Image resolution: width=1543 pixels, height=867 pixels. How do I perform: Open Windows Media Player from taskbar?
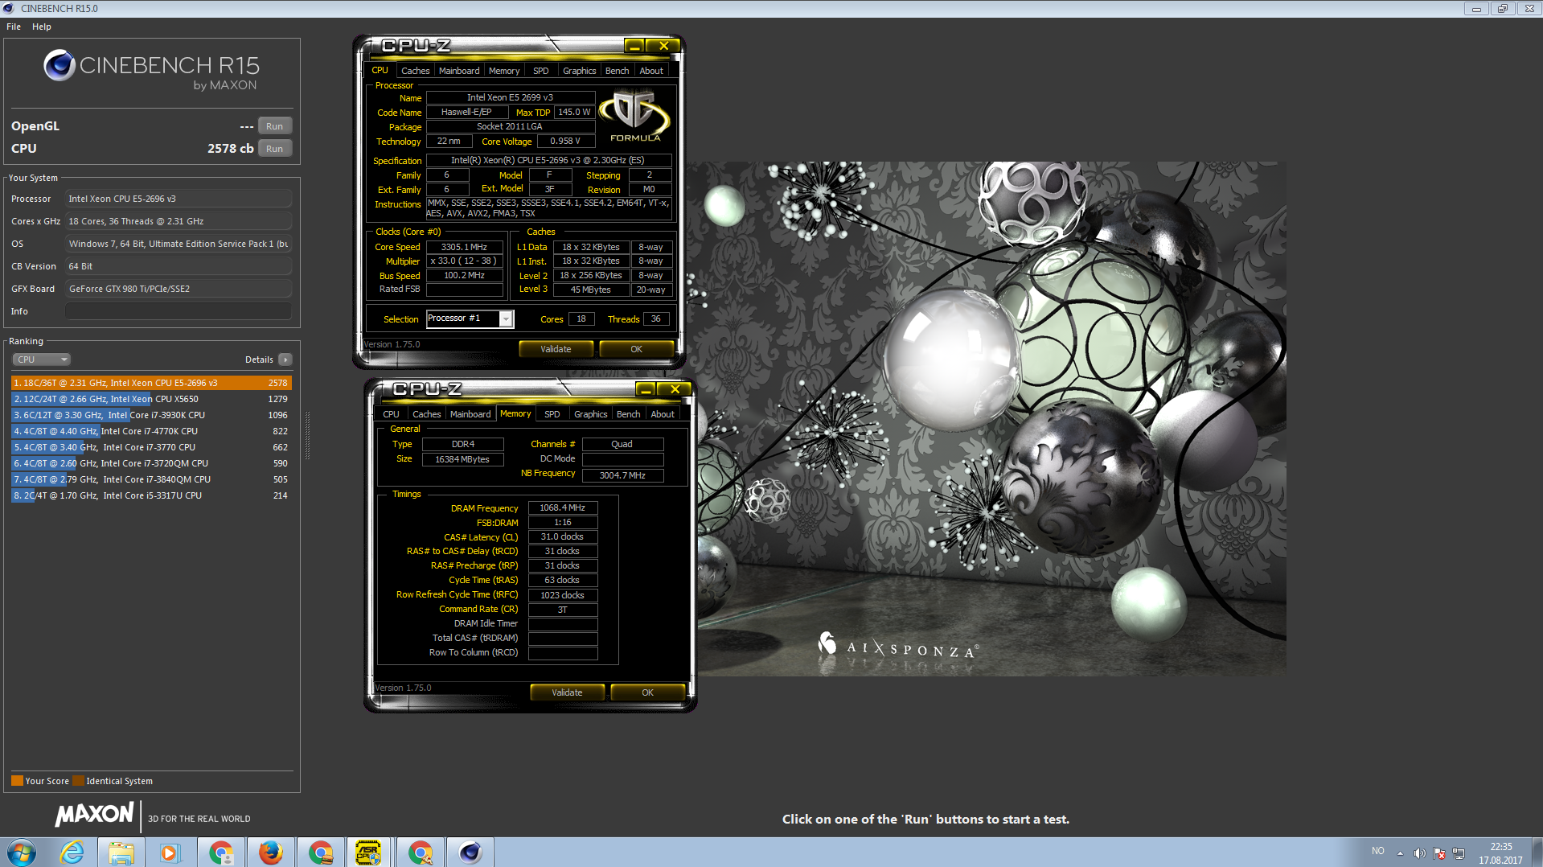[x=170, y=853]
